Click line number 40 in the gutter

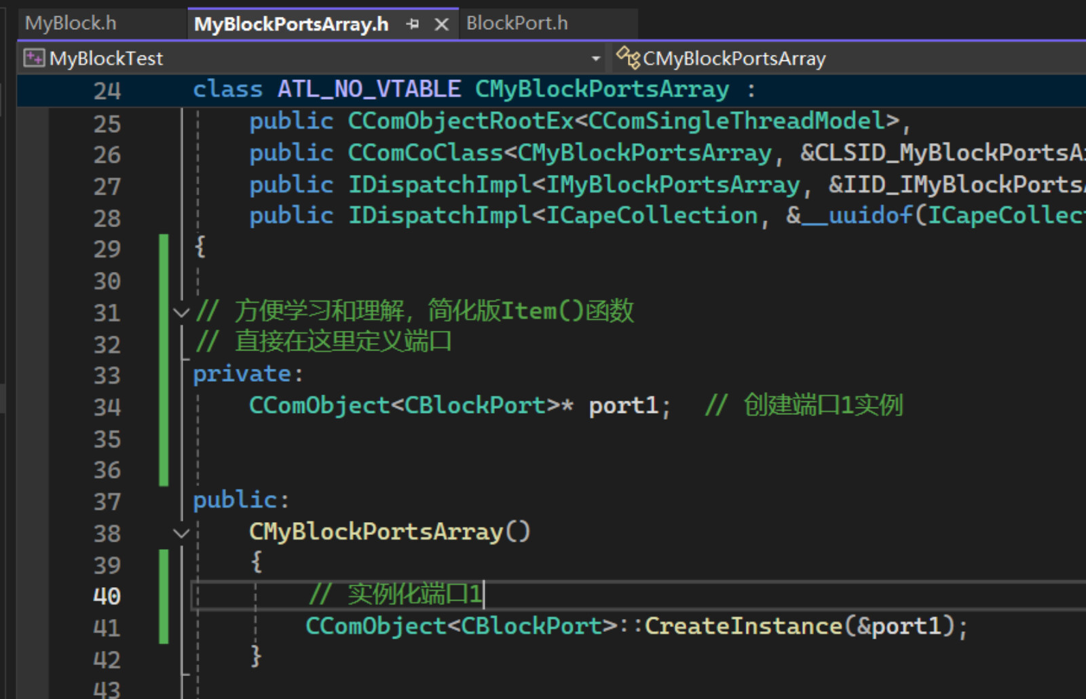point(107,597)
